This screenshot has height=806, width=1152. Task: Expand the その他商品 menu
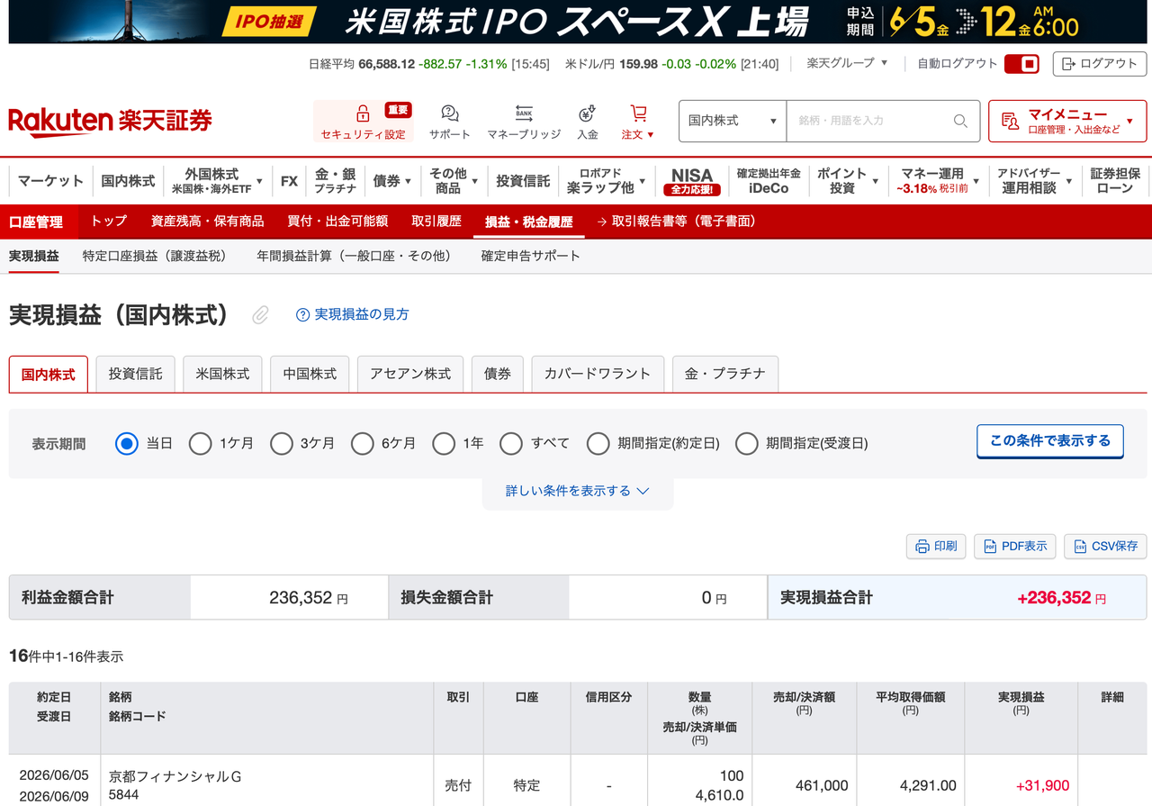pos(454,181)
